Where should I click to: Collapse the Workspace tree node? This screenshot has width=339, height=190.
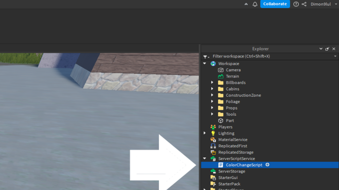coord(204,64)
